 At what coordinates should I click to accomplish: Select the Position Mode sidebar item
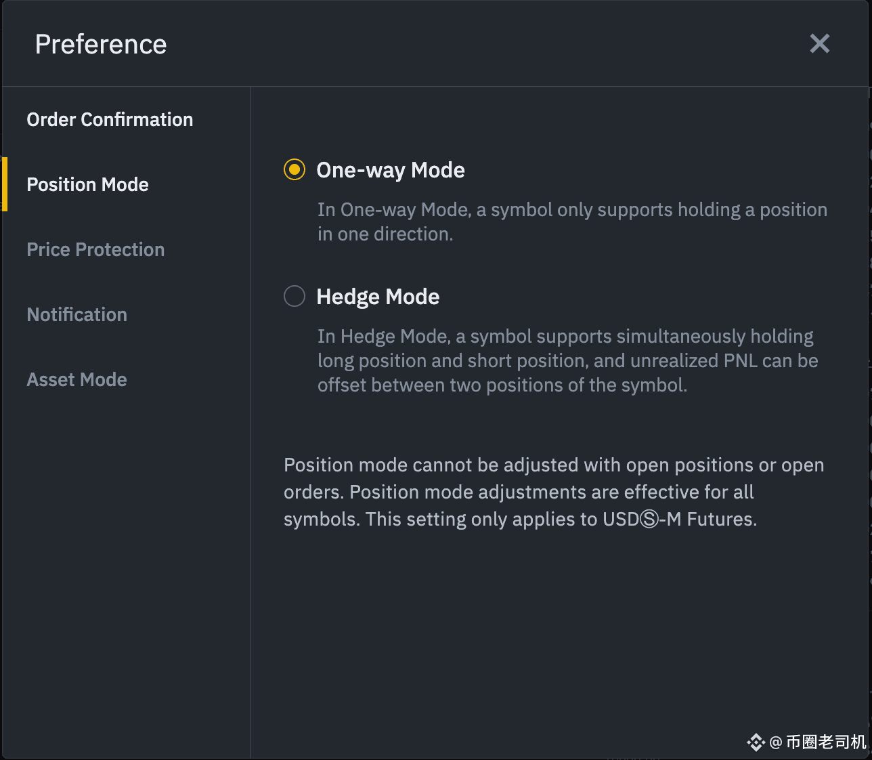tap(87, 184)
